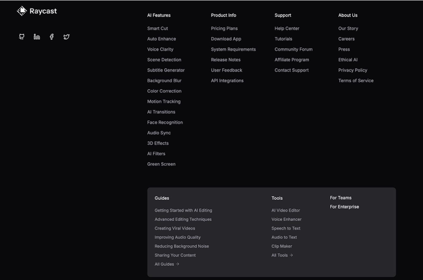423x280 pixels.
Task: Open Ethical AI link
Action: coord(348,60)
